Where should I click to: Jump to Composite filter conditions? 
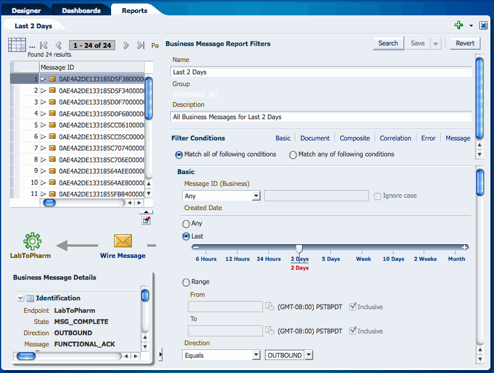click(x=355, y=138)
